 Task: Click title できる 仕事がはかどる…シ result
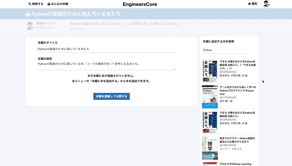(x=238, y=65)
